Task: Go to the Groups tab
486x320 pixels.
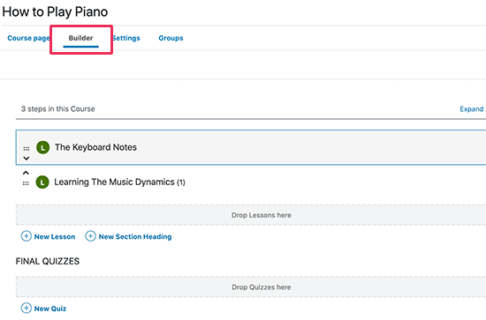Action: 171,38
